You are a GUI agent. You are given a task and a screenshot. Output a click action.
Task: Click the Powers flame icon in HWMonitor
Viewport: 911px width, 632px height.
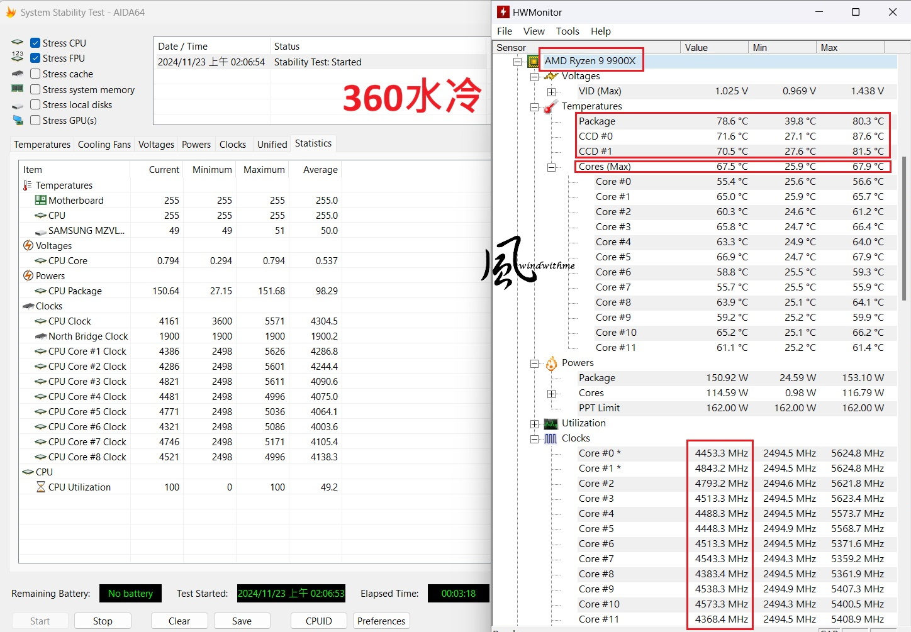pos(551,363)
